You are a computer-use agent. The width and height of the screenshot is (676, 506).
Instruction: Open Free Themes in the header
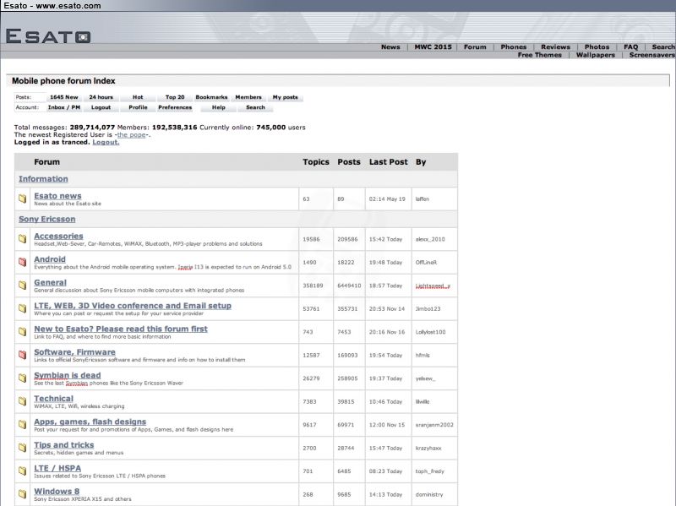tap(539, 55)
